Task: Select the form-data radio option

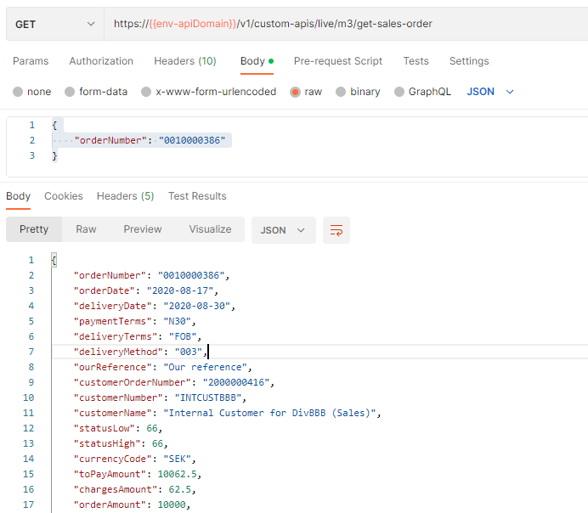Action: tap(70, 92)
